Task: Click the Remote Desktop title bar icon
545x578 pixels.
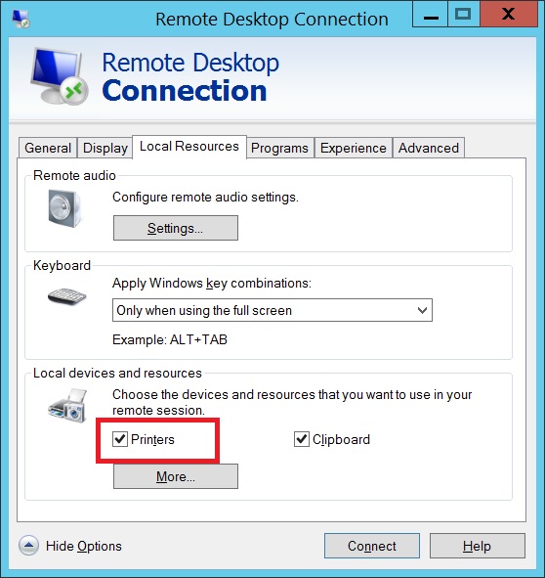Action: tap(21, 19)
